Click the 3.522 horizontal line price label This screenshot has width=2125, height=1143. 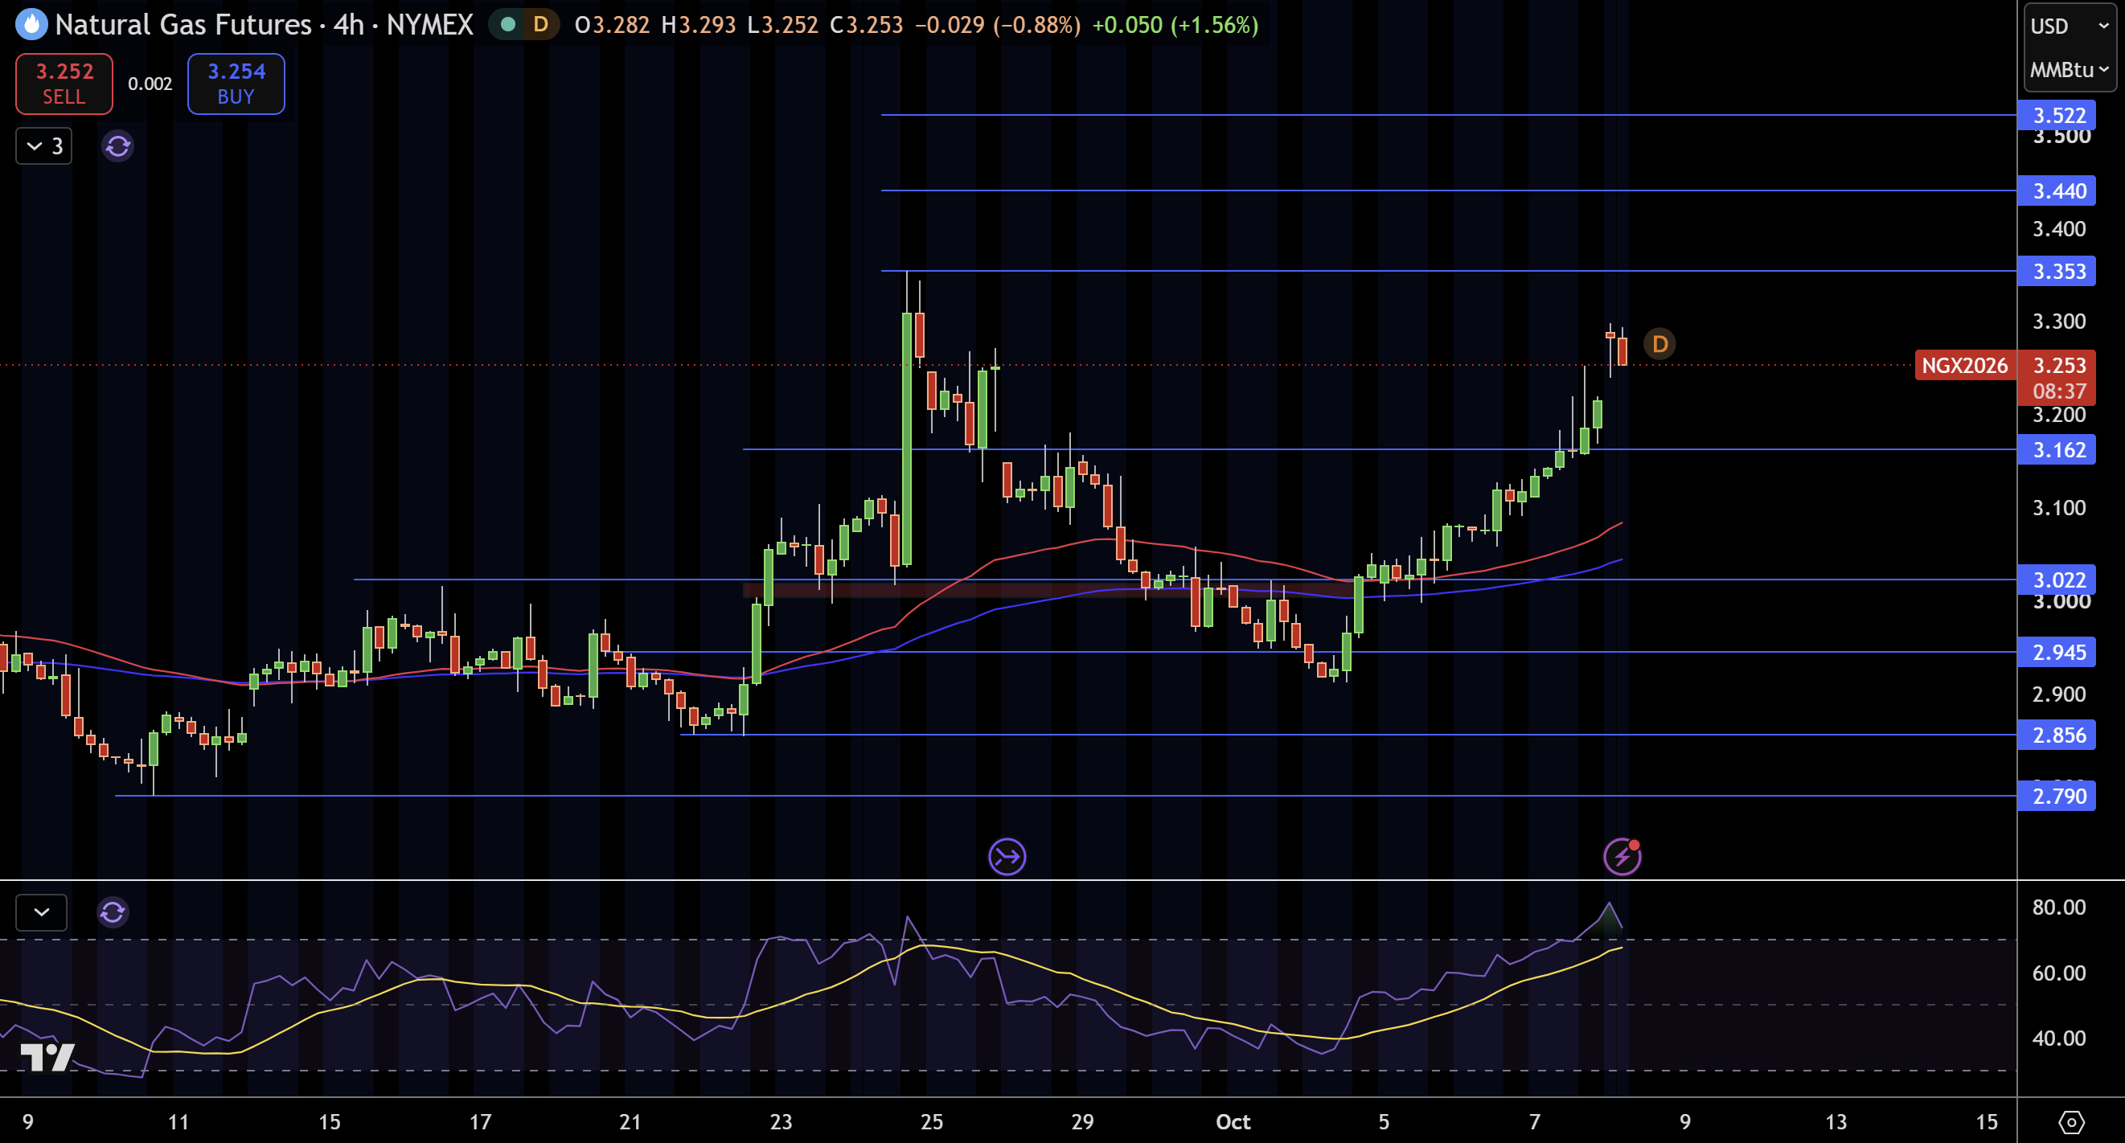tap(2057, 116)
